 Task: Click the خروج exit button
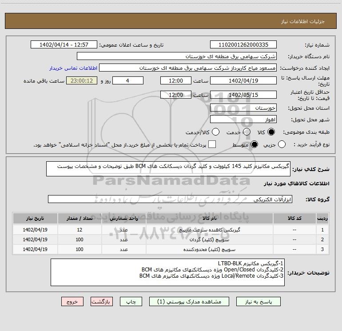tap(72, 302)
